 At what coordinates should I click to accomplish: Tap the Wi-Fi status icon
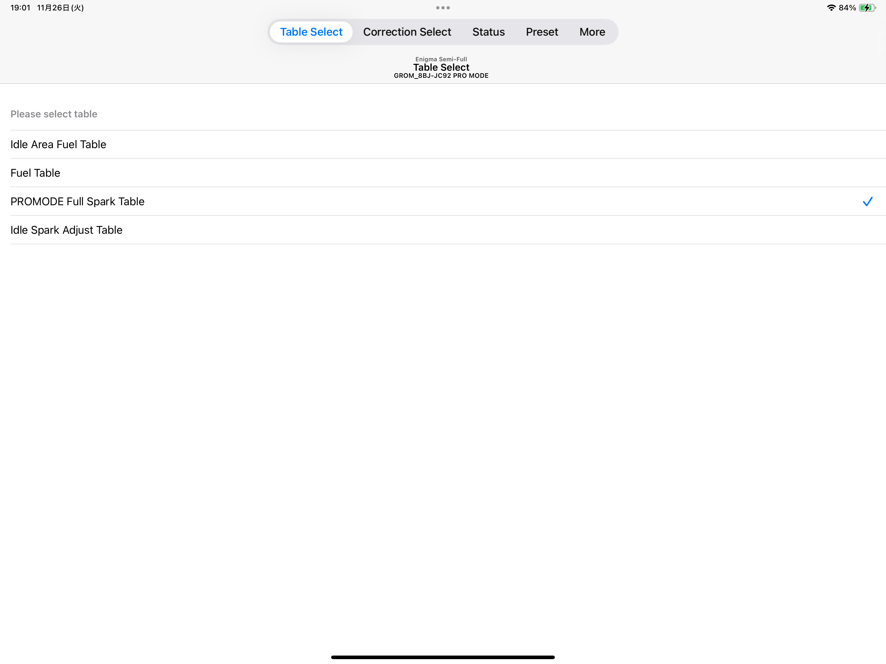coord(831,7)
